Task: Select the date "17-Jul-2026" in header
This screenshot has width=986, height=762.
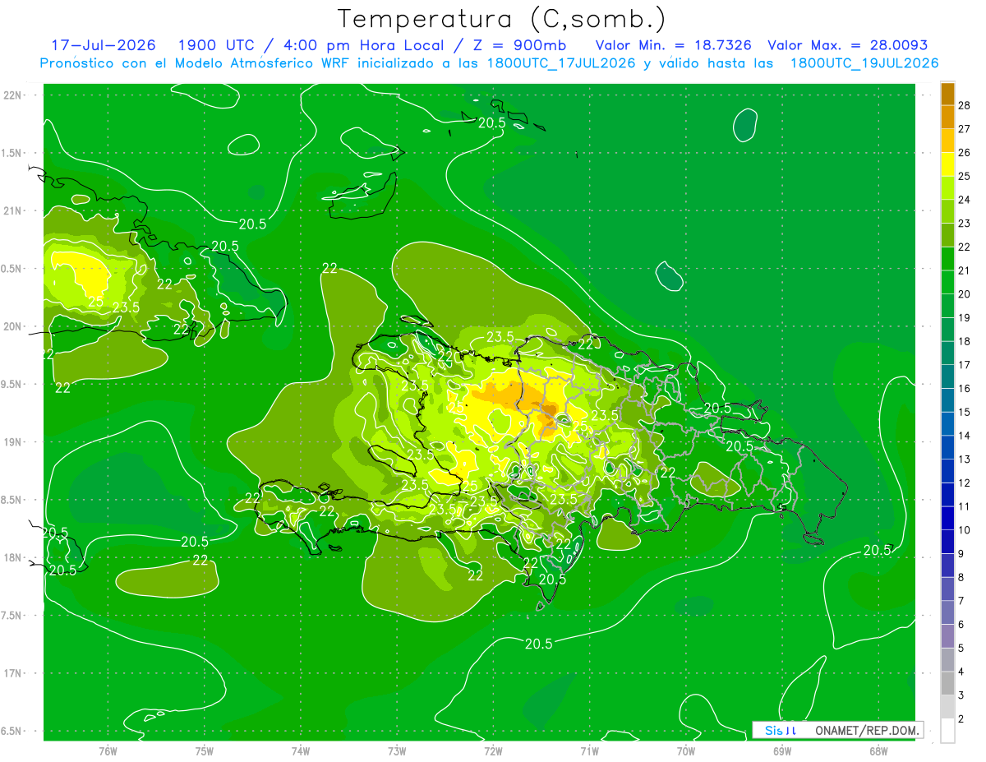Action: tap(103, 45)
